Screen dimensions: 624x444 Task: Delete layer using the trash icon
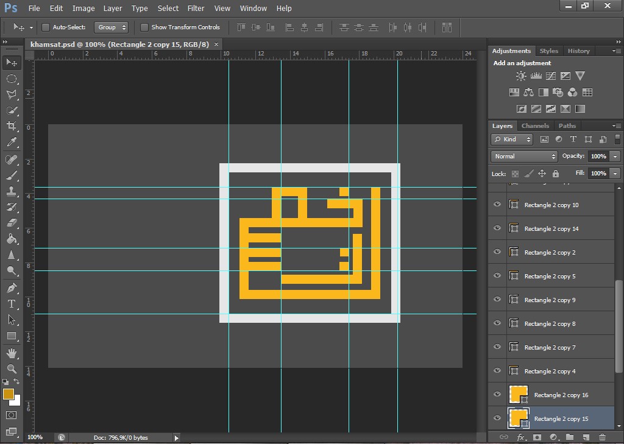[x=602, y=437]
